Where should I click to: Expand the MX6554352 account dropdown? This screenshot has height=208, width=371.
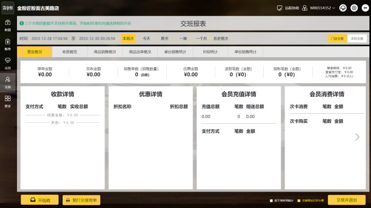click(x=323, y=8)
